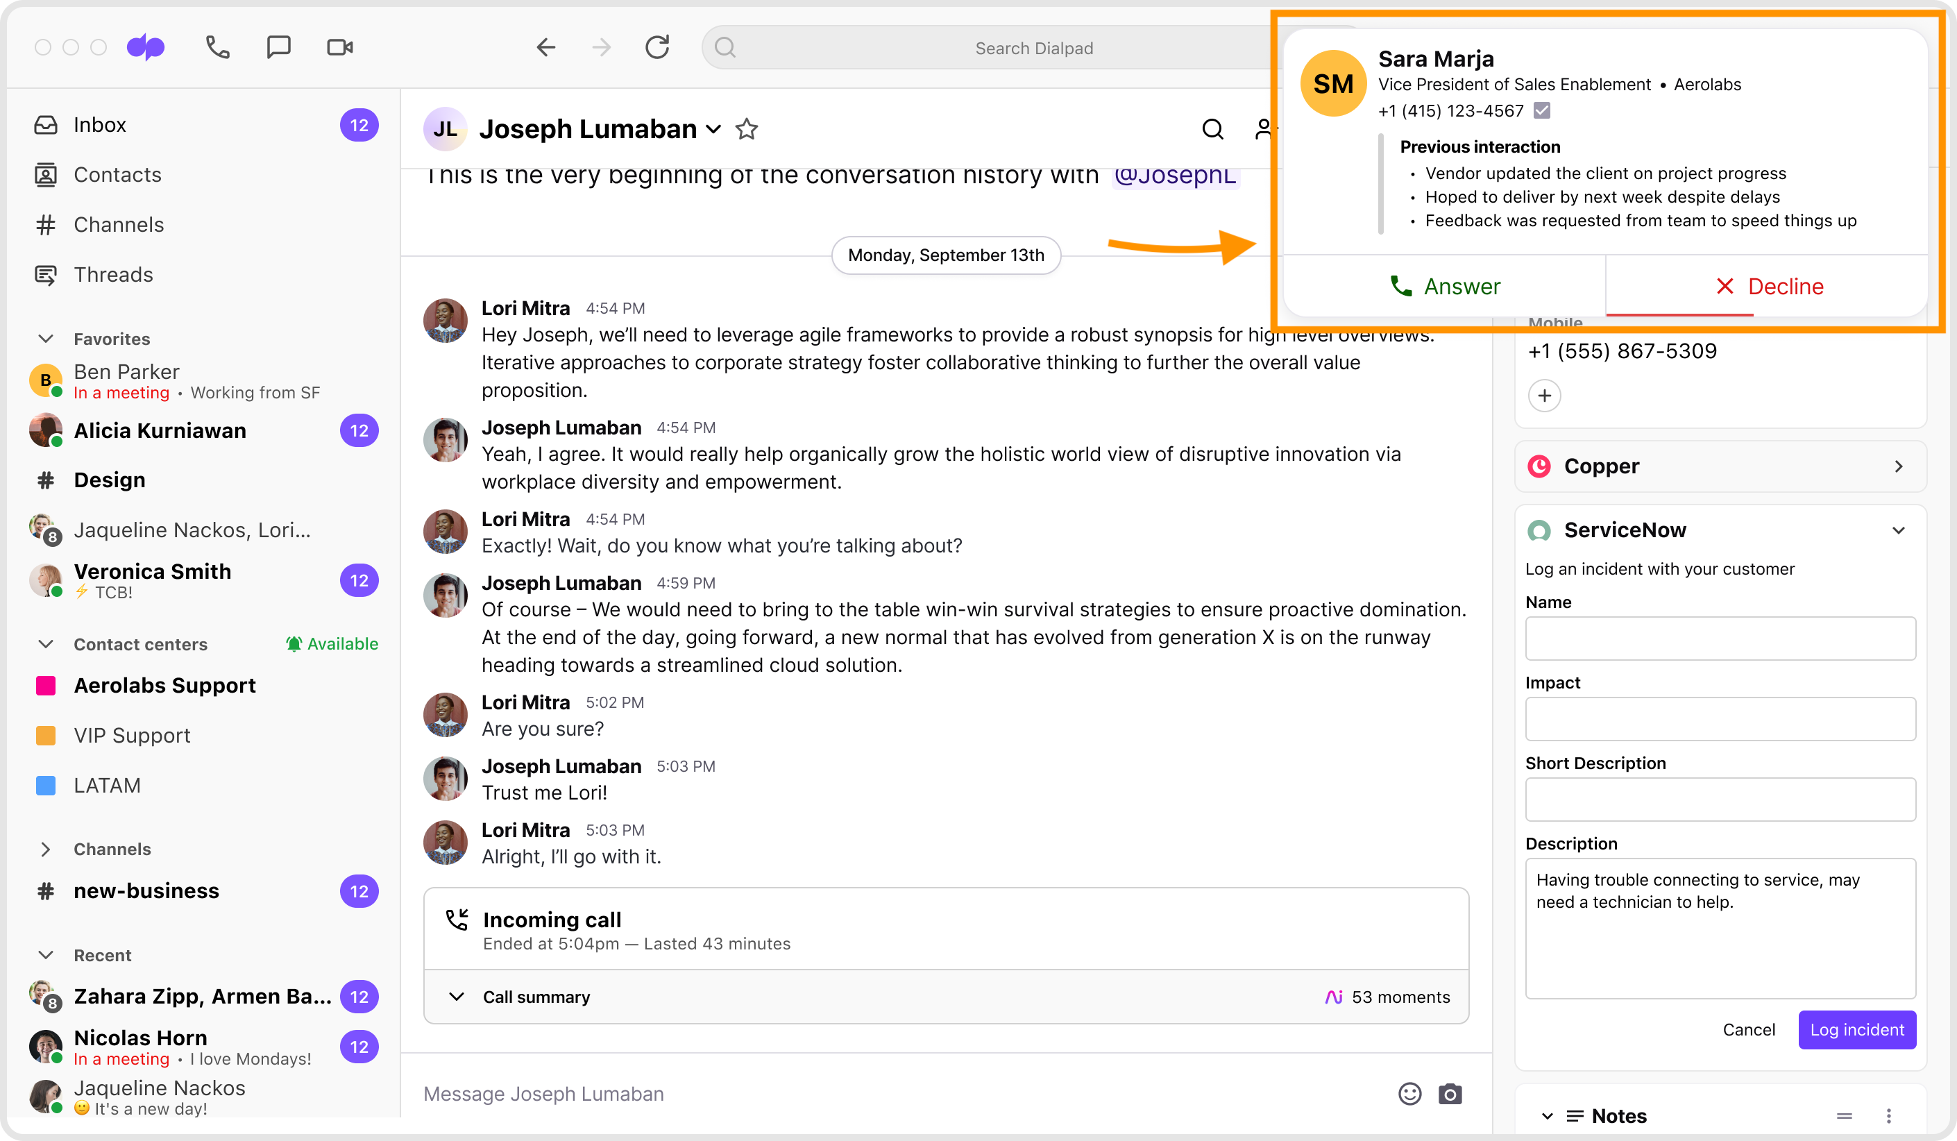The width and height of the screenshot is (1957, 1141).
Task: Toggle the Available status indicator
Action: click(x=332, y=644)
